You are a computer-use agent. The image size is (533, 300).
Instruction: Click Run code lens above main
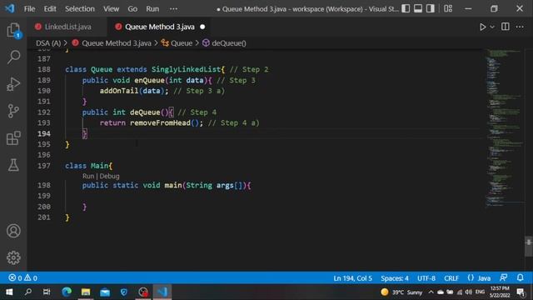click(88, 176)
